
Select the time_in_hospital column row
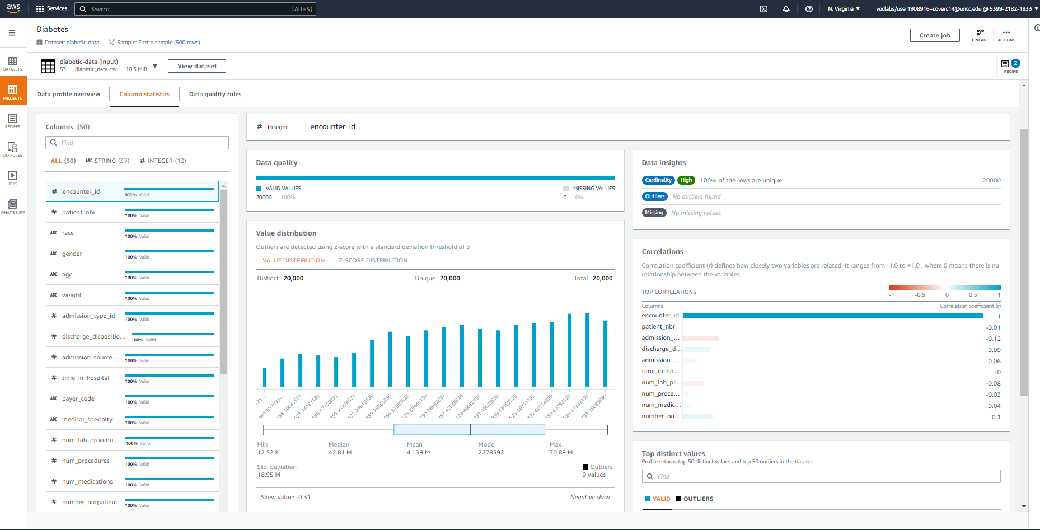[132, 378]
